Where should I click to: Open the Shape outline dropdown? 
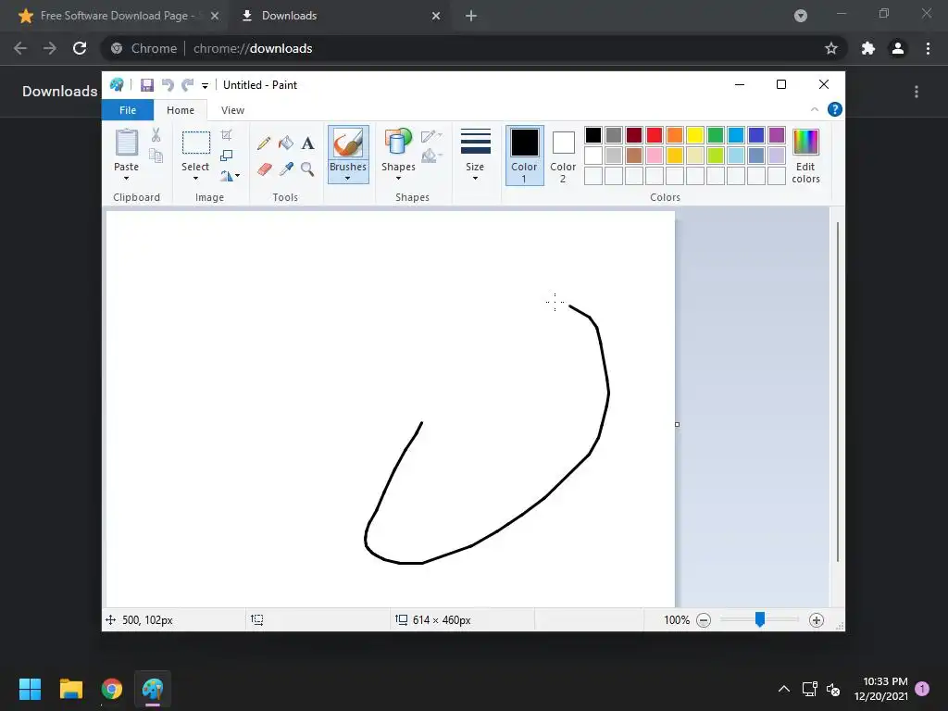coord(431,135)
